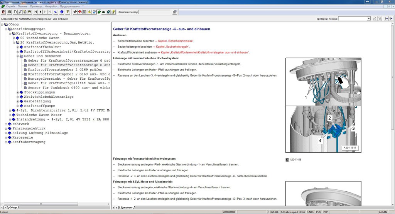Image resolution: width=395 pixels, height=214 pixels.
Task: Click the crossed hammer tools icon
Action: tap(75, 12)
